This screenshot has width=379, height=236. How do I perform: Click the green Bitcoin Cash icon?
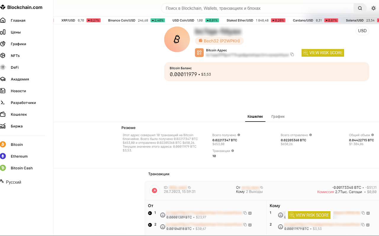pyautogui.click(x=3, y=168)
